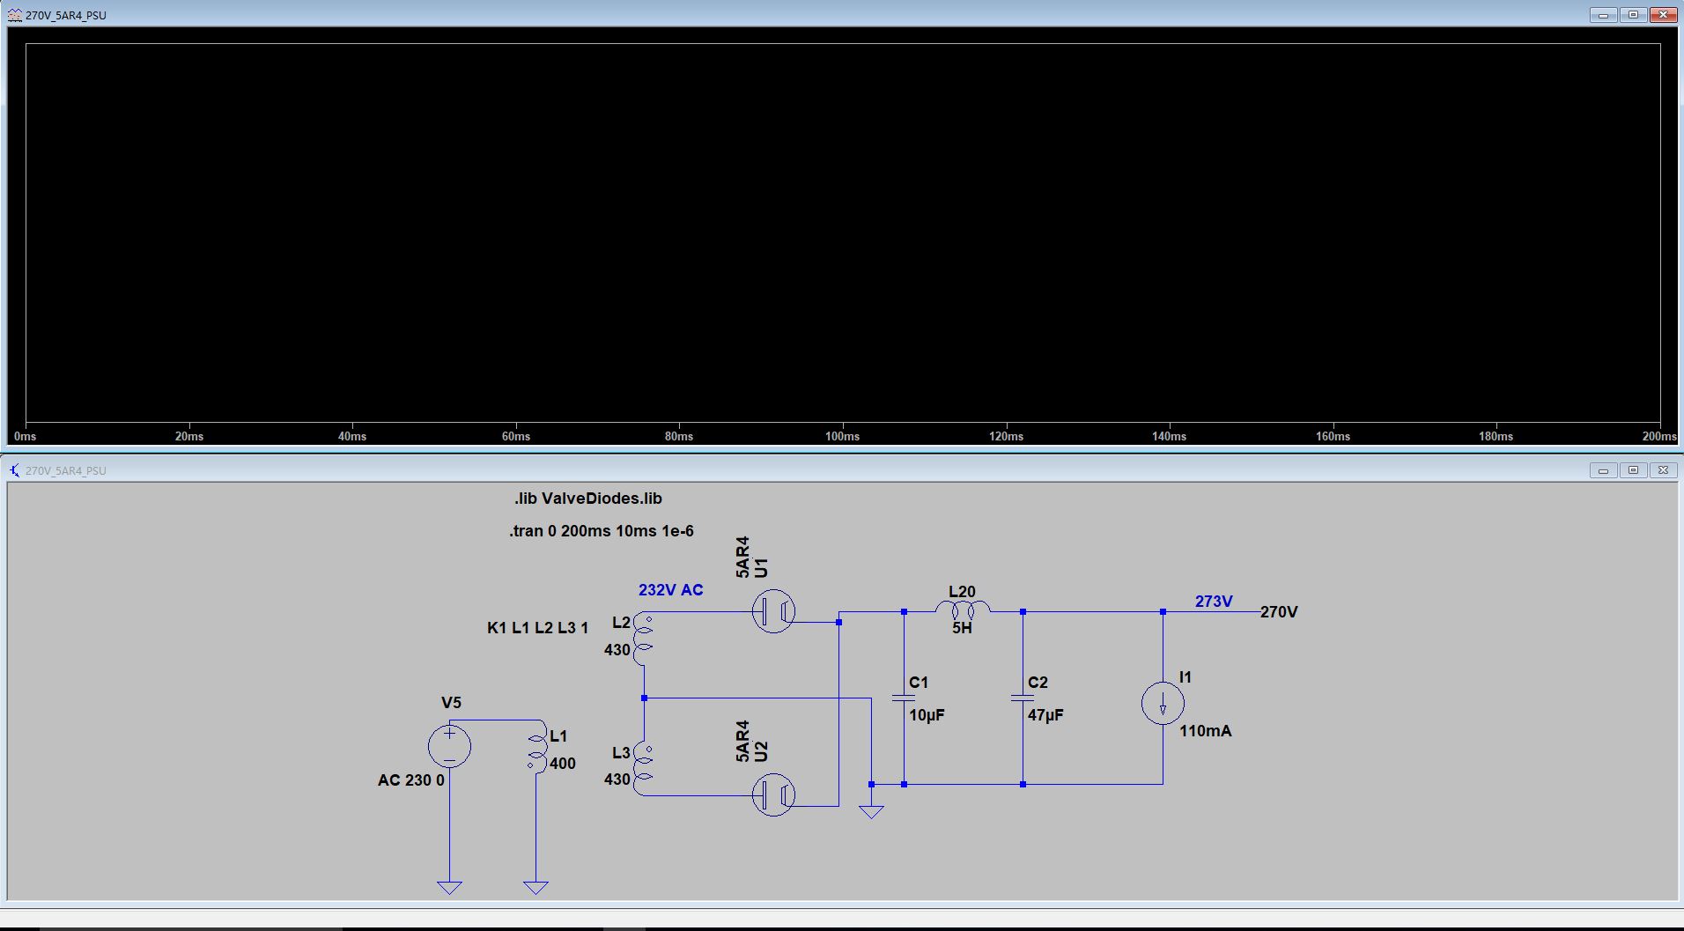This screenshot has width=1684, height=931.
Task: Click the 140ms time axis label
Action: tap(1170, 437)
